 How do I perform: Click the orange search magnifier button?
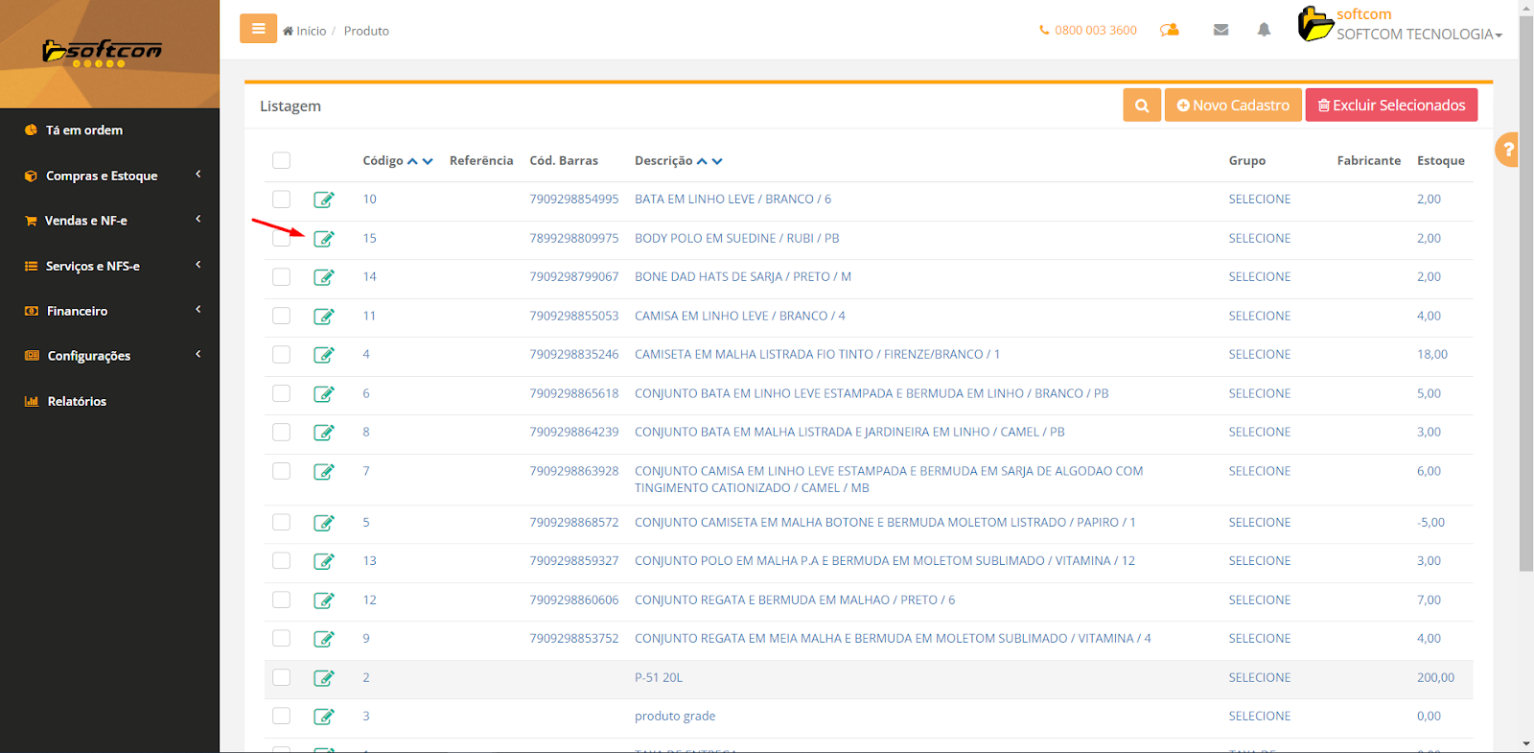coord(1142,106)
